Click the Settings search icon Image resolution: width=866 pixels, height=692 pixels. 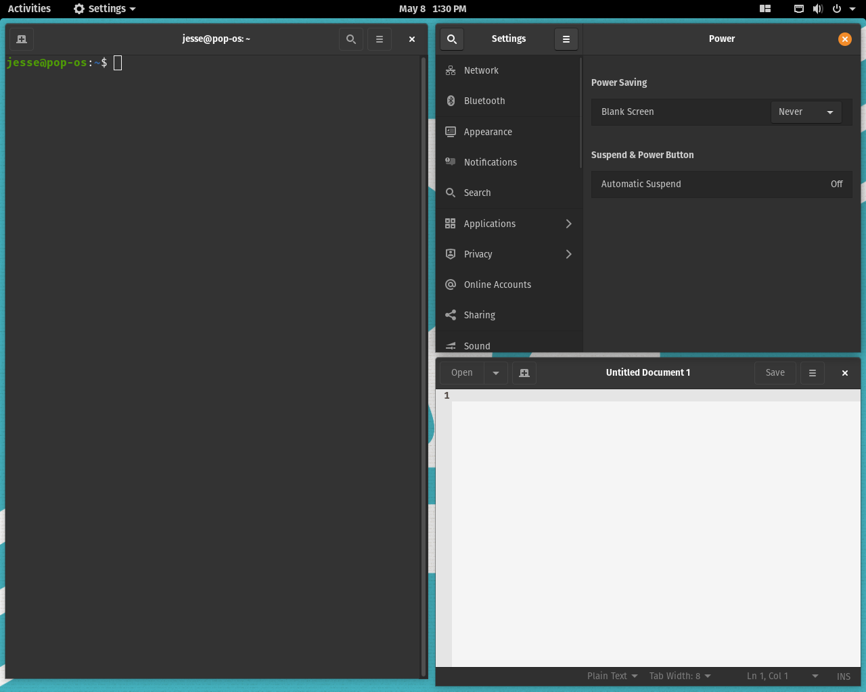(452, 39)
